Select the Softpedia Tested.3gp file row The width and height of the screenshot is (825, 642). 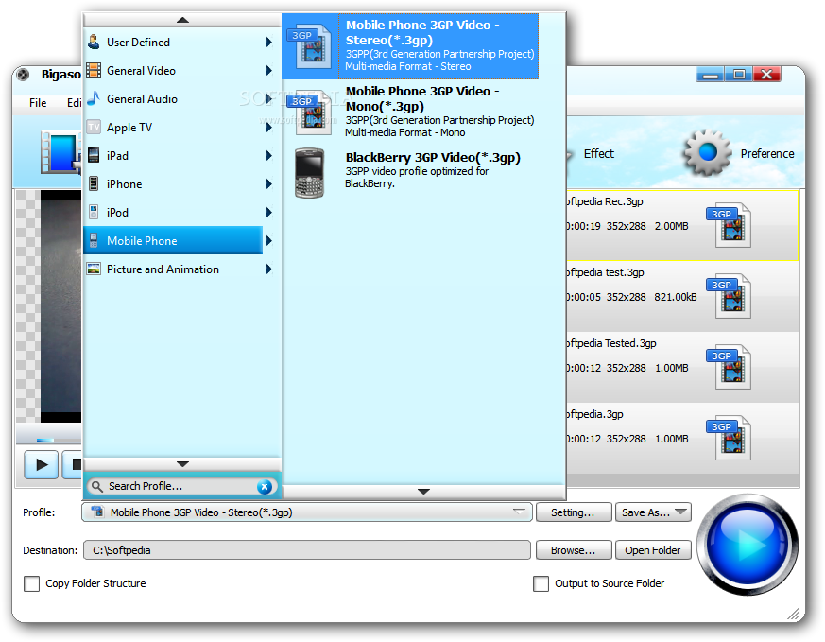682,367
